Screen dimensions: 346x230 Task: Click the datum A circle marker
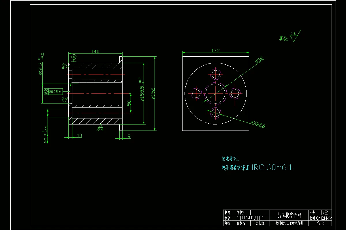[74, 57]
